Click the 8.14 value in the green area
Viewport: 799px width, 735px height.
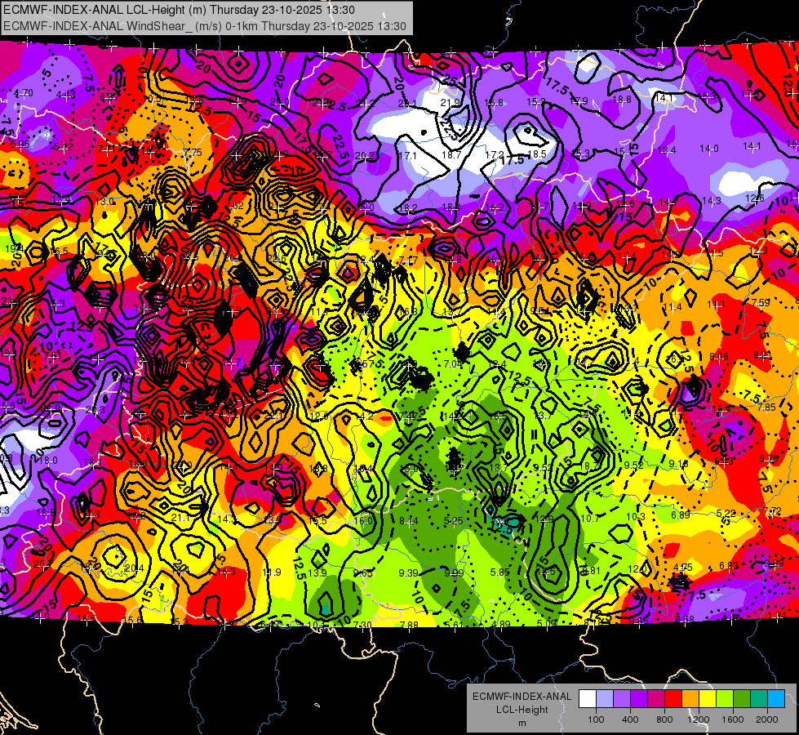pyautogui.click(x=409, y=521)
